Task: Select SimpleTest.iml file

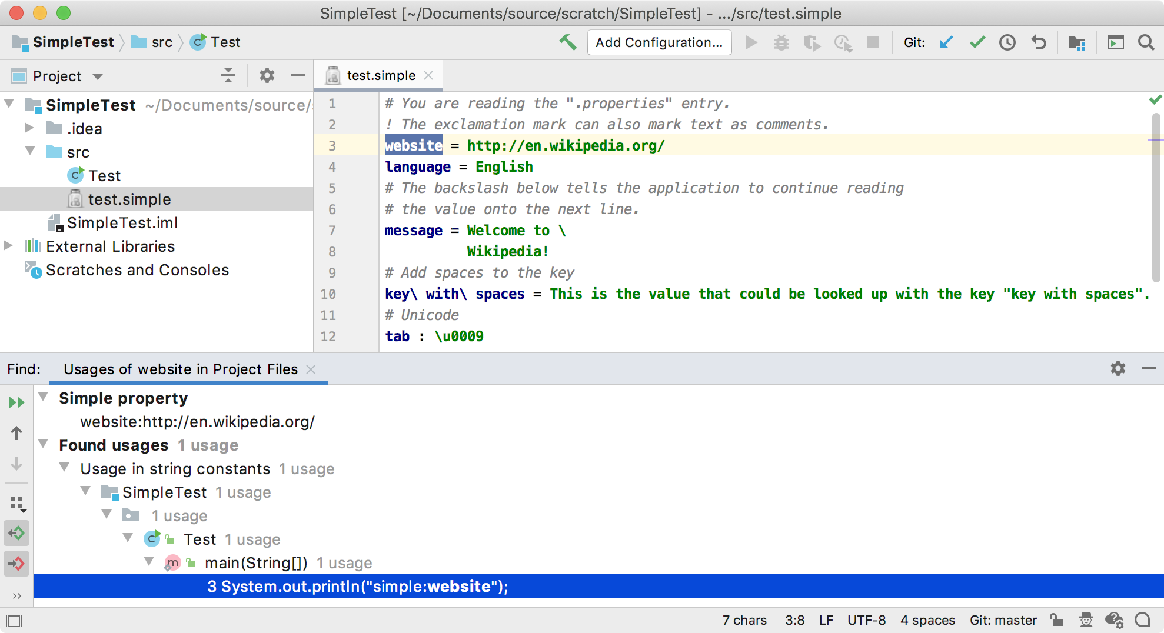Action: (x=122, y=222)
